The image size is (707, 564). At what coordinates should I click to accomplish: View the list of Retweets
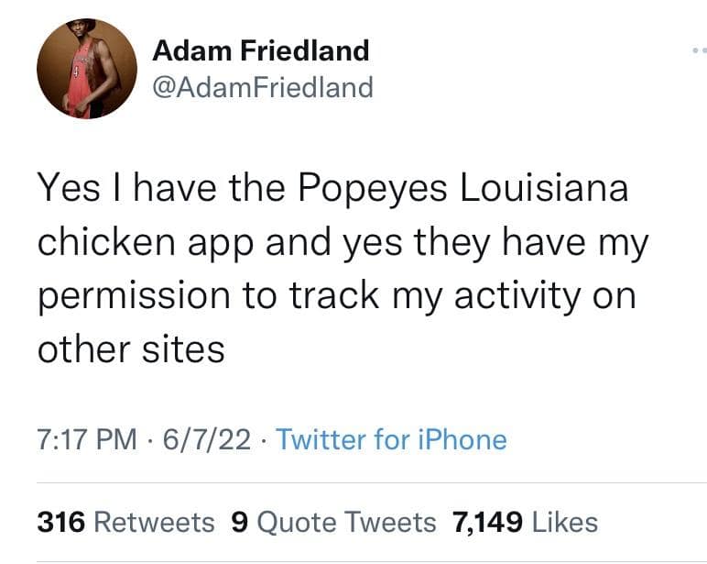coord(155,523)
